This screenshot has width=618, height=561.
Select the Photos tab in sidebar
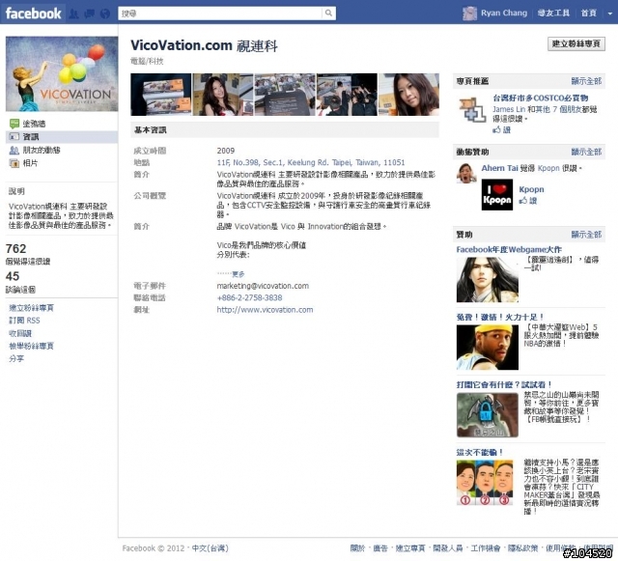(x=30, y=163)
